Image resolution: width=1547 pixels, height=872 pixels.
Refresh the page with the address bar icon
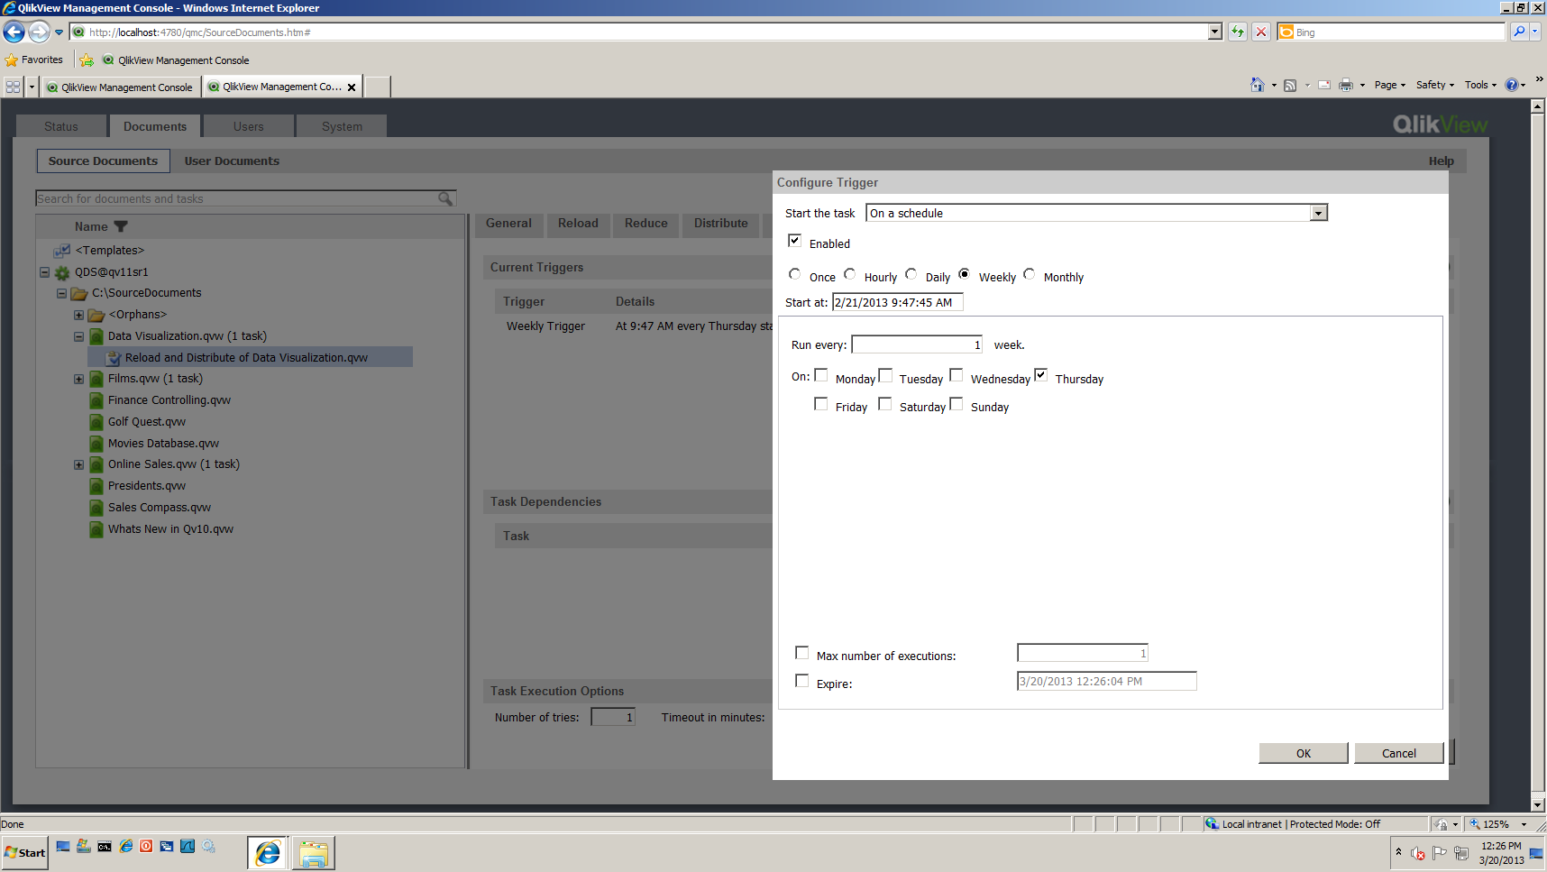click(x=1237, y=32)
